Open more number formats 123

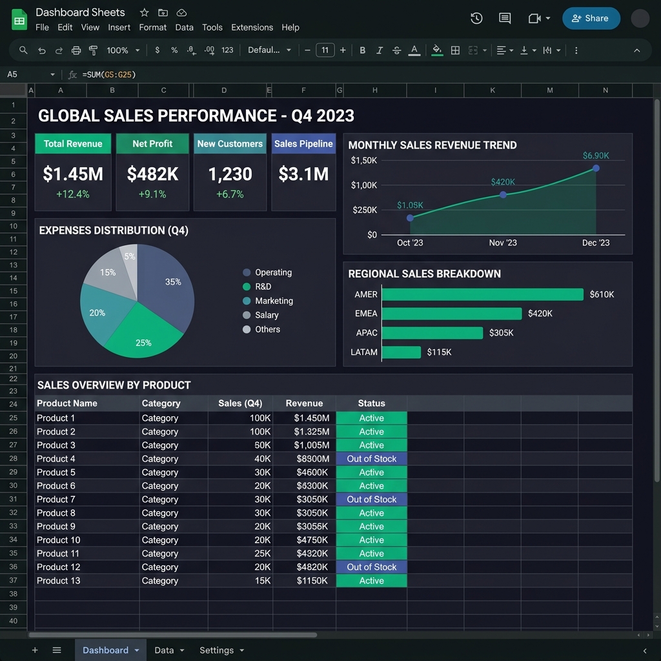click(x=227, y=50)
